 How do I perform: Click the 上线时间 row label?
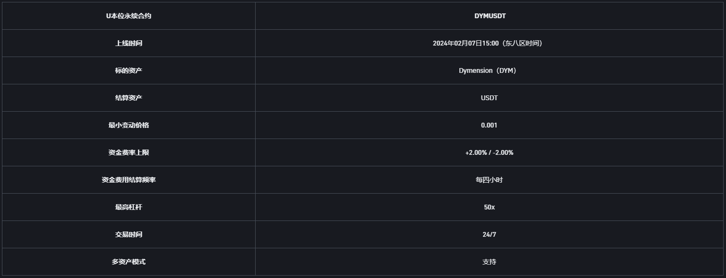(129, 43)
